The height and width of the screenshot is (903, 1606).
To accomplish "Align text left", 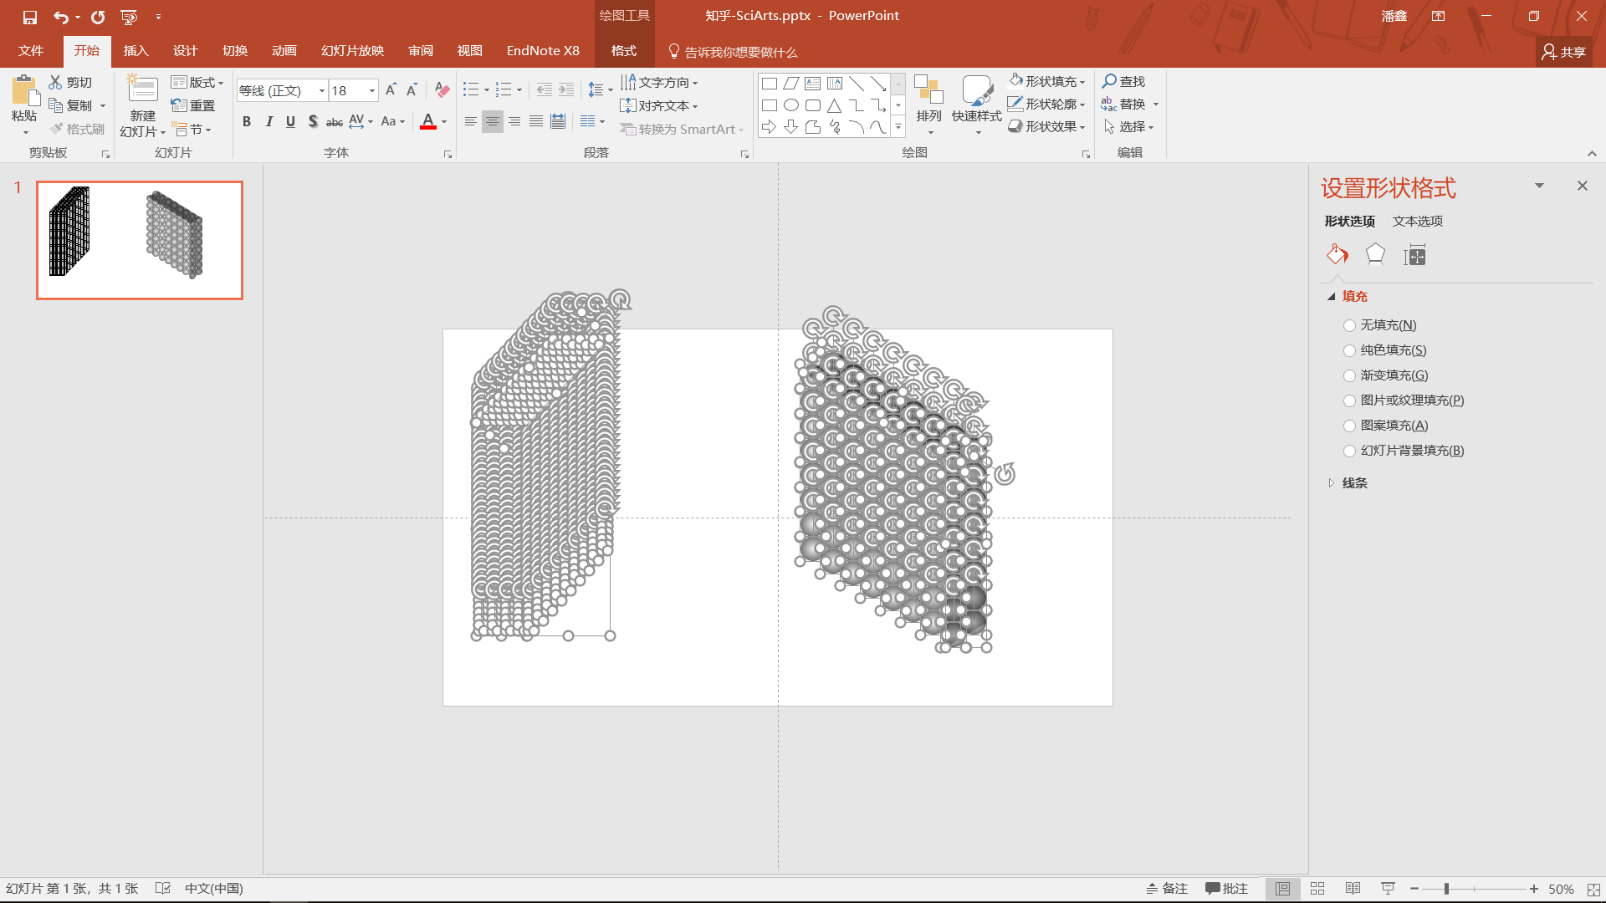I will click(471, 122).
